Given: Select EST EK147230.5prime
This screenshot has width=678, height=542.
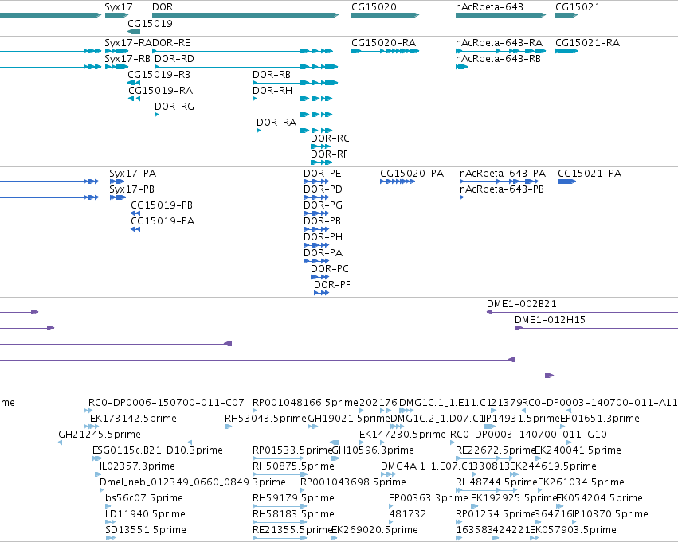Looking at the screenshot, I should point(372,443).
